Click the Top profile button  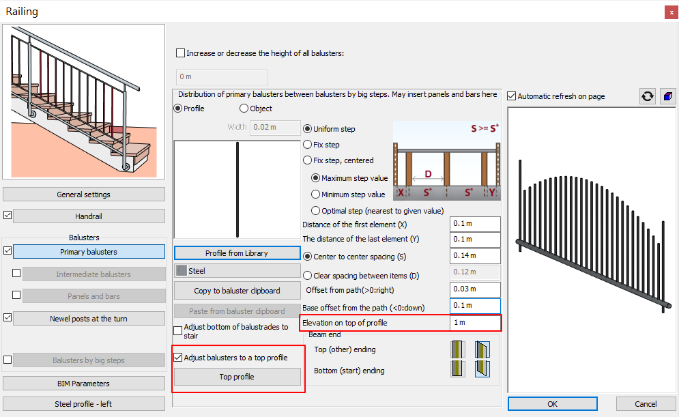pyautogui.click(x=237, y=377)
